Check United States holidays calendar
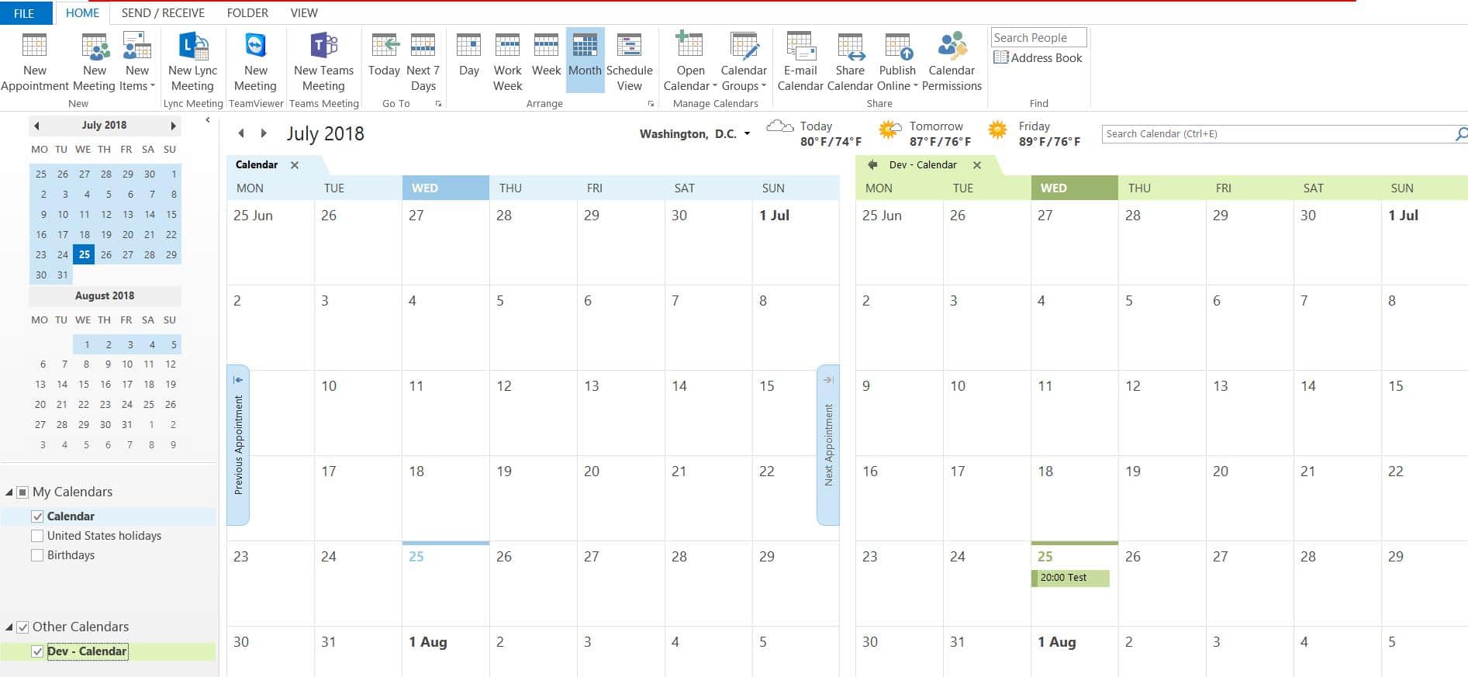The image size is (1468, 677). click(37, 536)
